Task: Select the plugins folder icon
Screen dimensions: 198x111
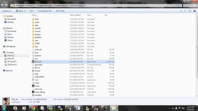Action: (33, 34)
